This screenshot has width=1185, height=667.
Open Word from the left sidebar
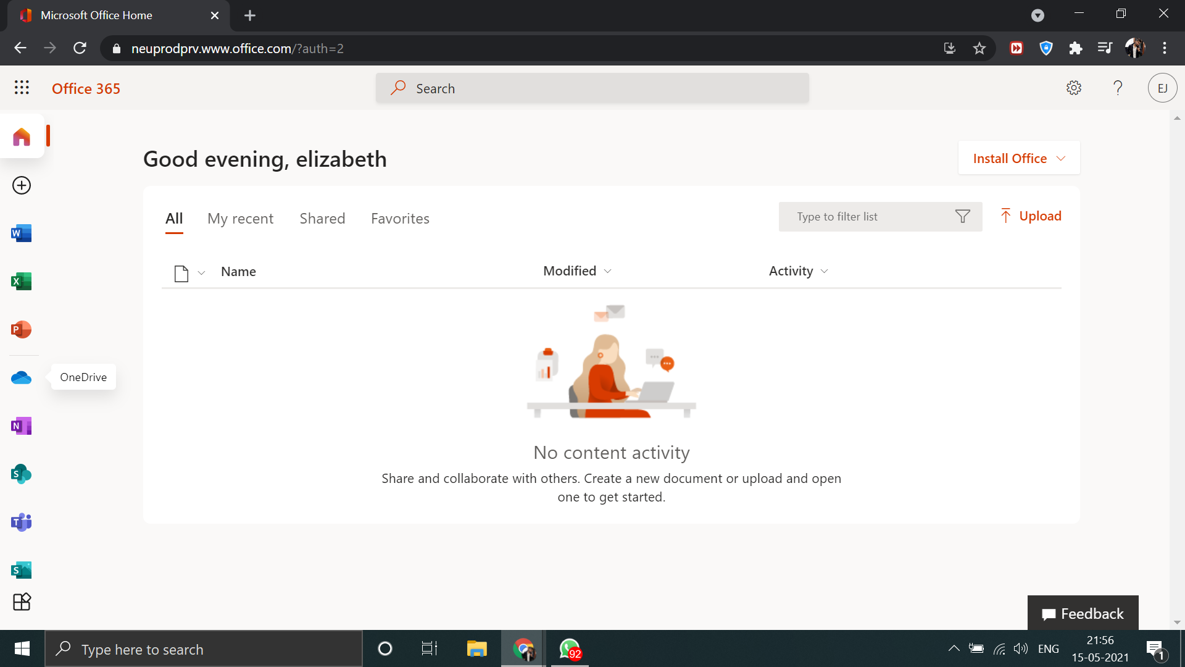pos(22,233)
